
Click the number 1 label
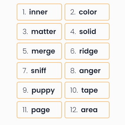[24, 12]
